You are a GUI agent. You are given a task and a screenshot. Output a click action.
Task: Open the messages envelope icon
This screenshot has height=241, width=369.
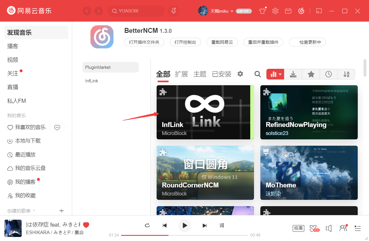pyautogui.click(x=288, y=11)
